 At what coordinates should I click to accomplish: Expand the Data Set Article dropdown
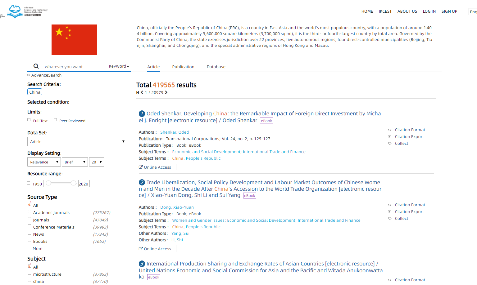coord(77,142)
